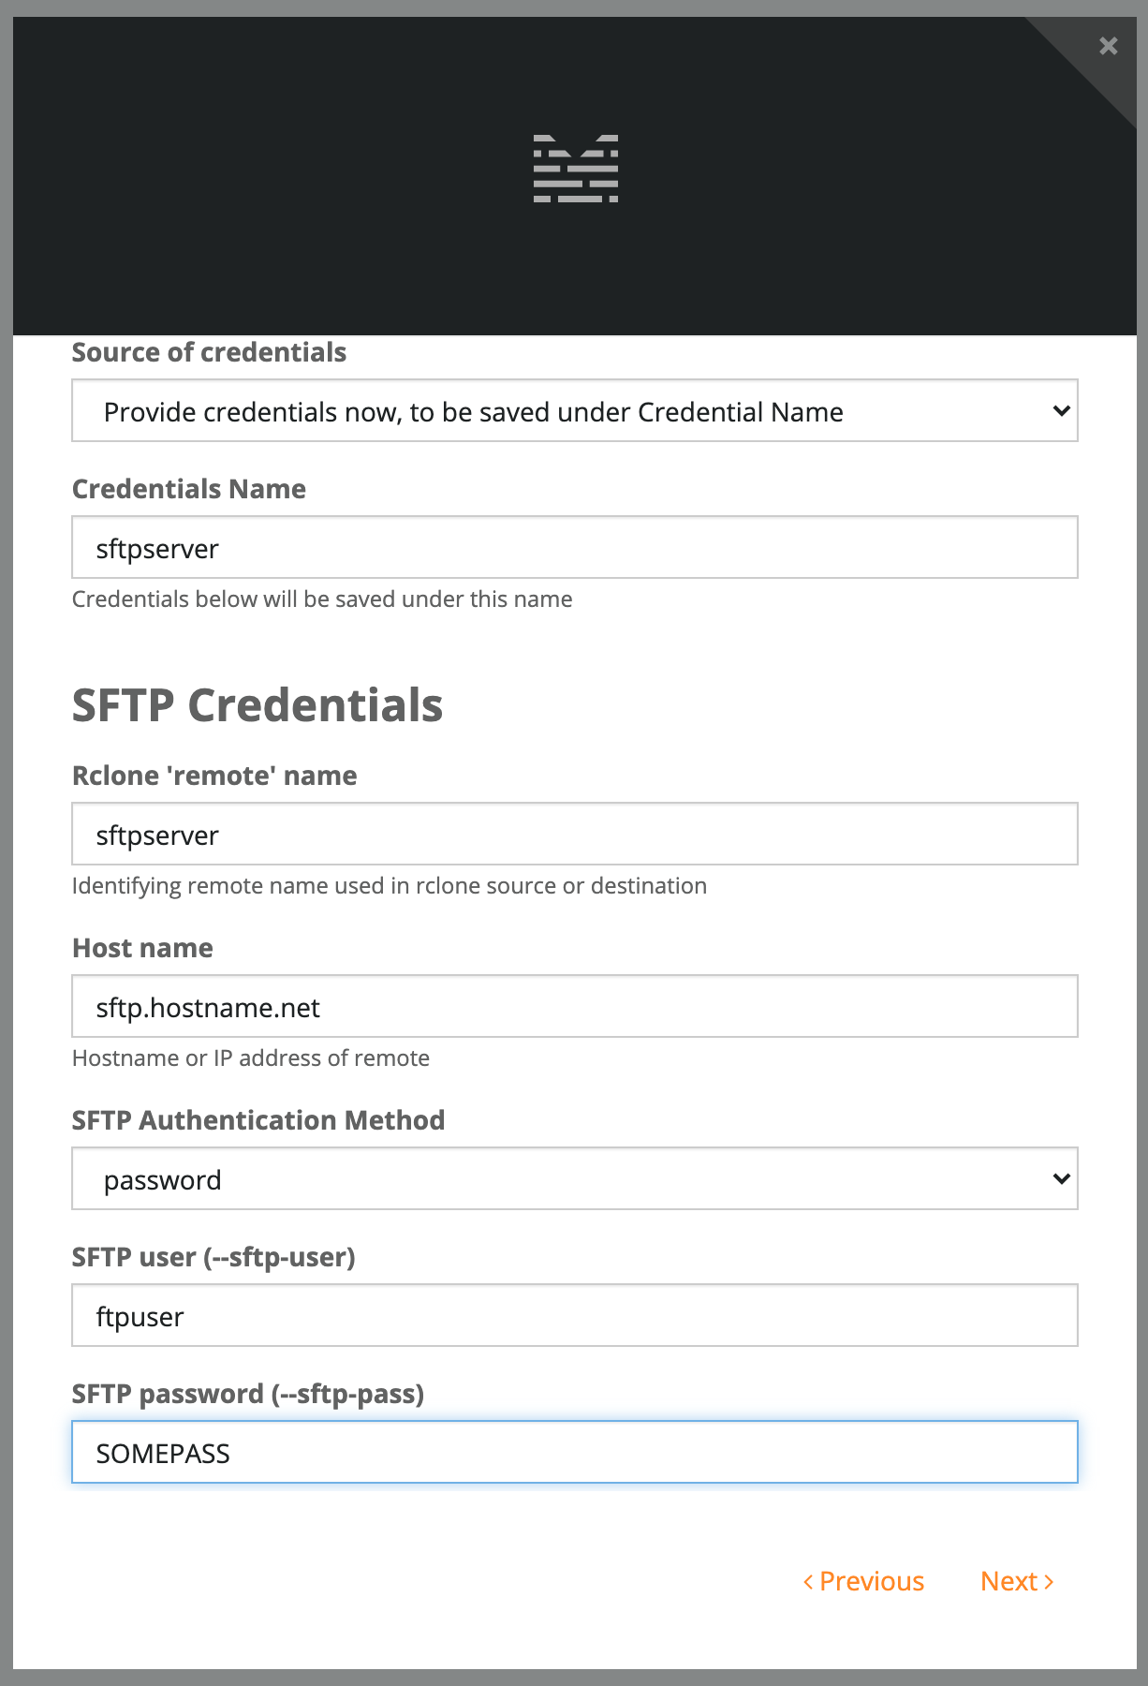Open the Source of credentials dropdown
This screenshot has height=1686, width=1148.
tap(575, 410)
